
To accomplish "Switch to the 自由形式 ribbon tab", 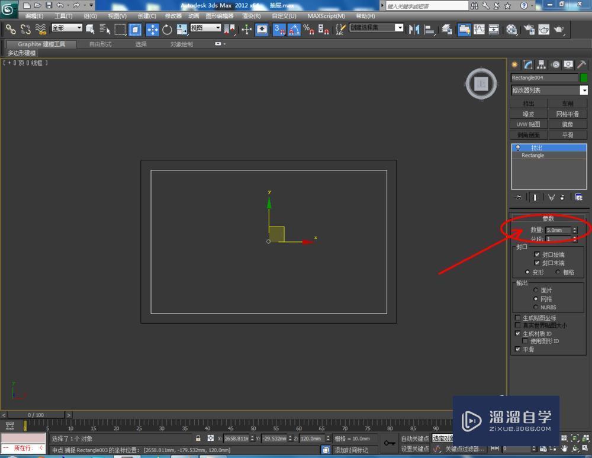I will [99, 43].
